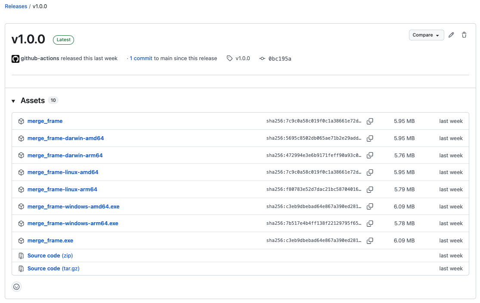Screen dimensions: 480x303
Task: Click the Latest badge
Action: point(63,40)
